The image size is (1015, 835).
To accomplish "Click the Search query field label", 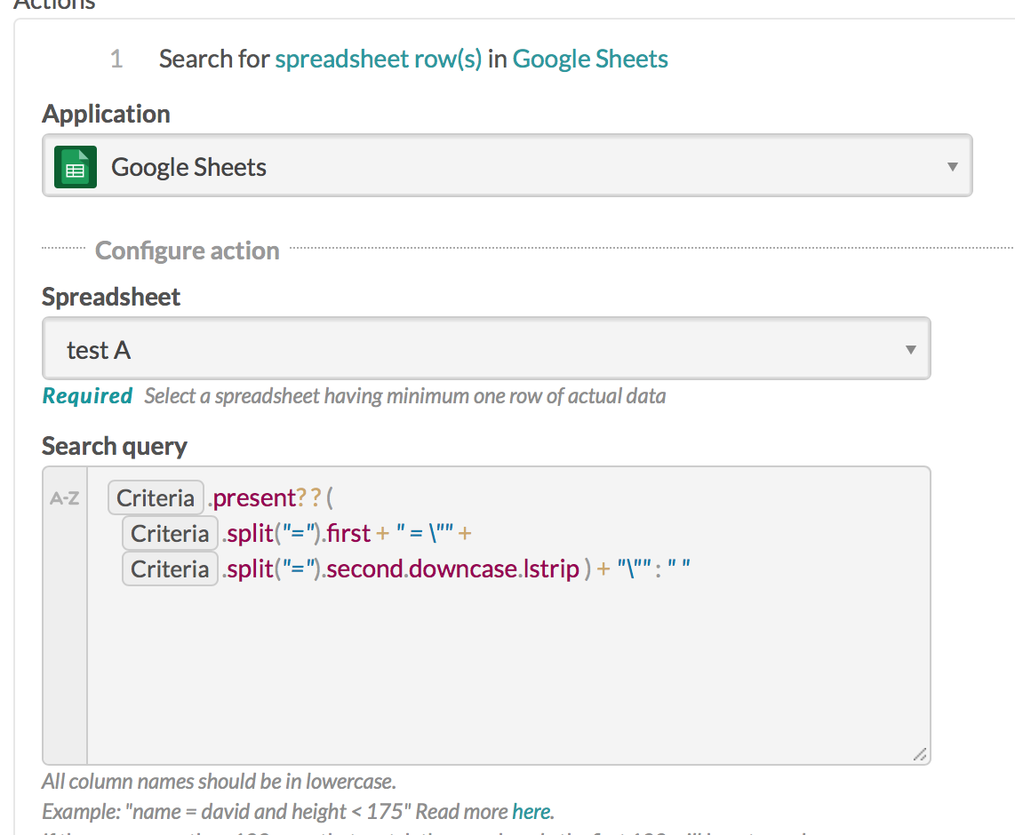I will 115,447.
